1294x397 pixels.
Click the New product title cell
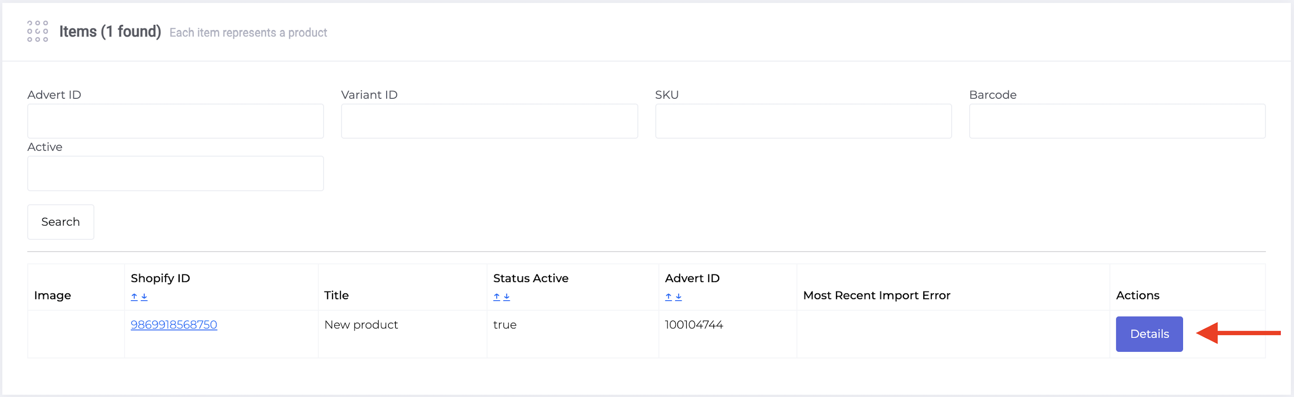(x=361, y=325)
